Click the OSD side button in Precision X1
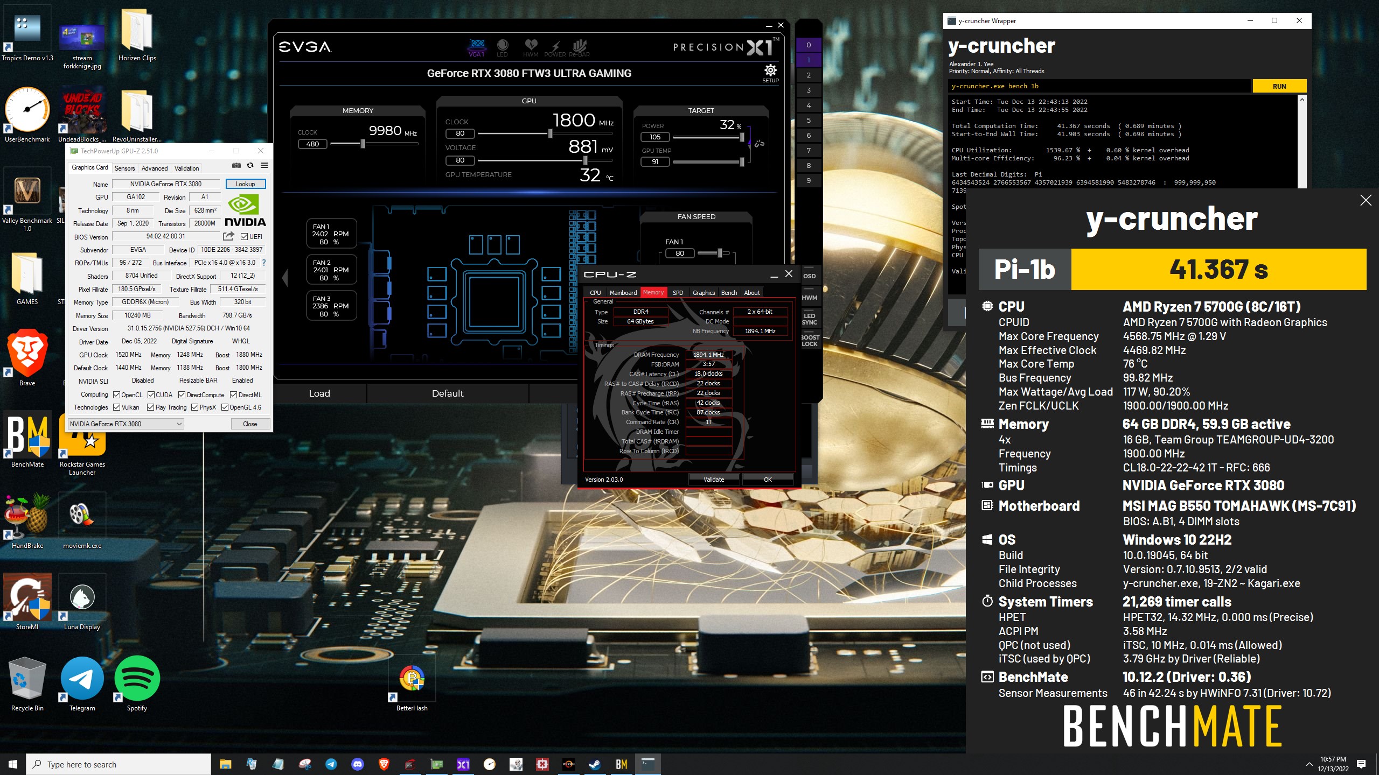1379x775 pixels. point(809,276)
